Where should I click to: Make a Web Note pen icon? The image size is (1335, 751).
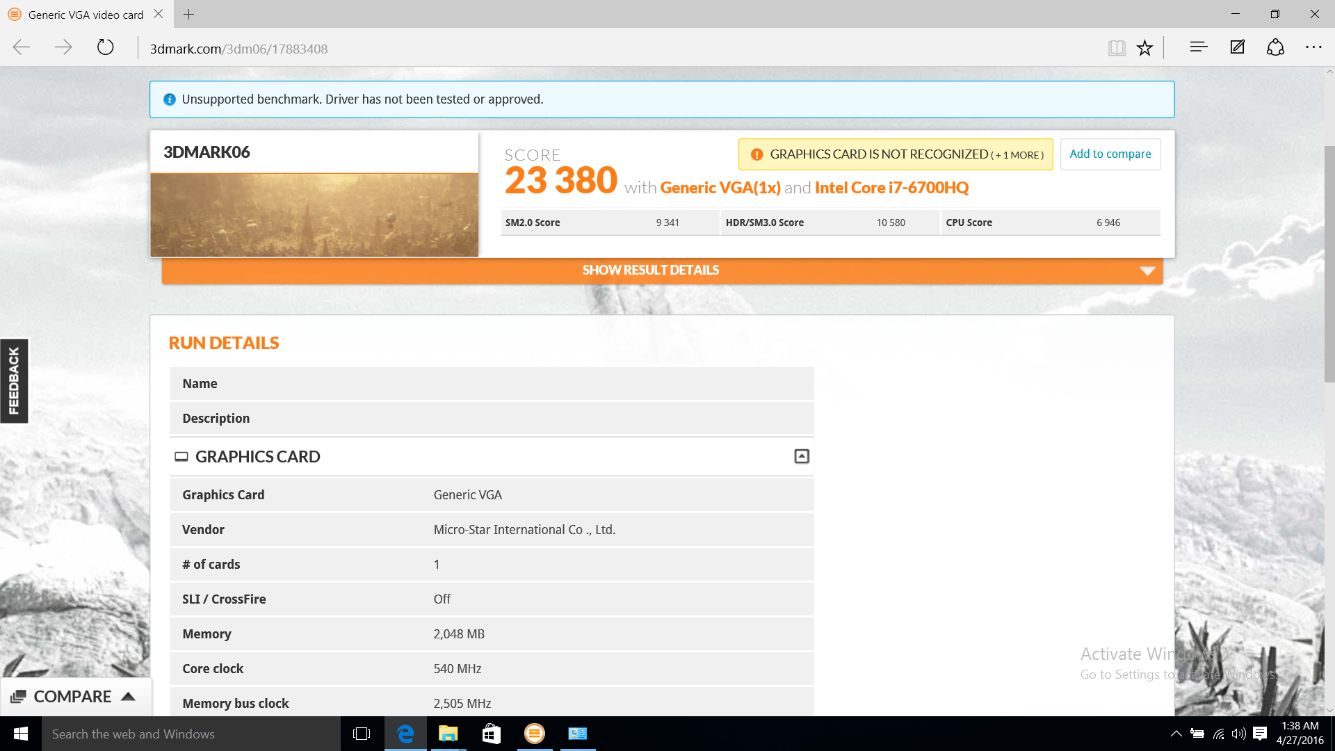(x=1238, y=47)
